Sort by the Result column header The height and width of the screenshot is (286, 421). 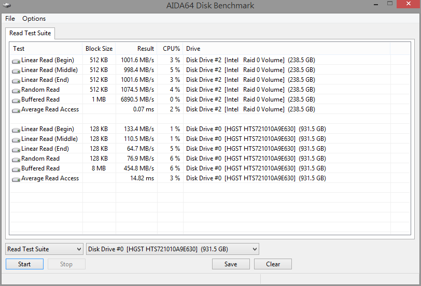tap(136, 49)
